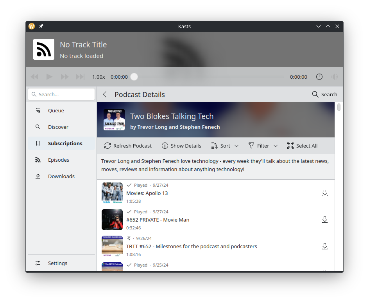Click the No Track Title heading
The height and width of the screenshot is (303, 369).
[x=83, y=45]
